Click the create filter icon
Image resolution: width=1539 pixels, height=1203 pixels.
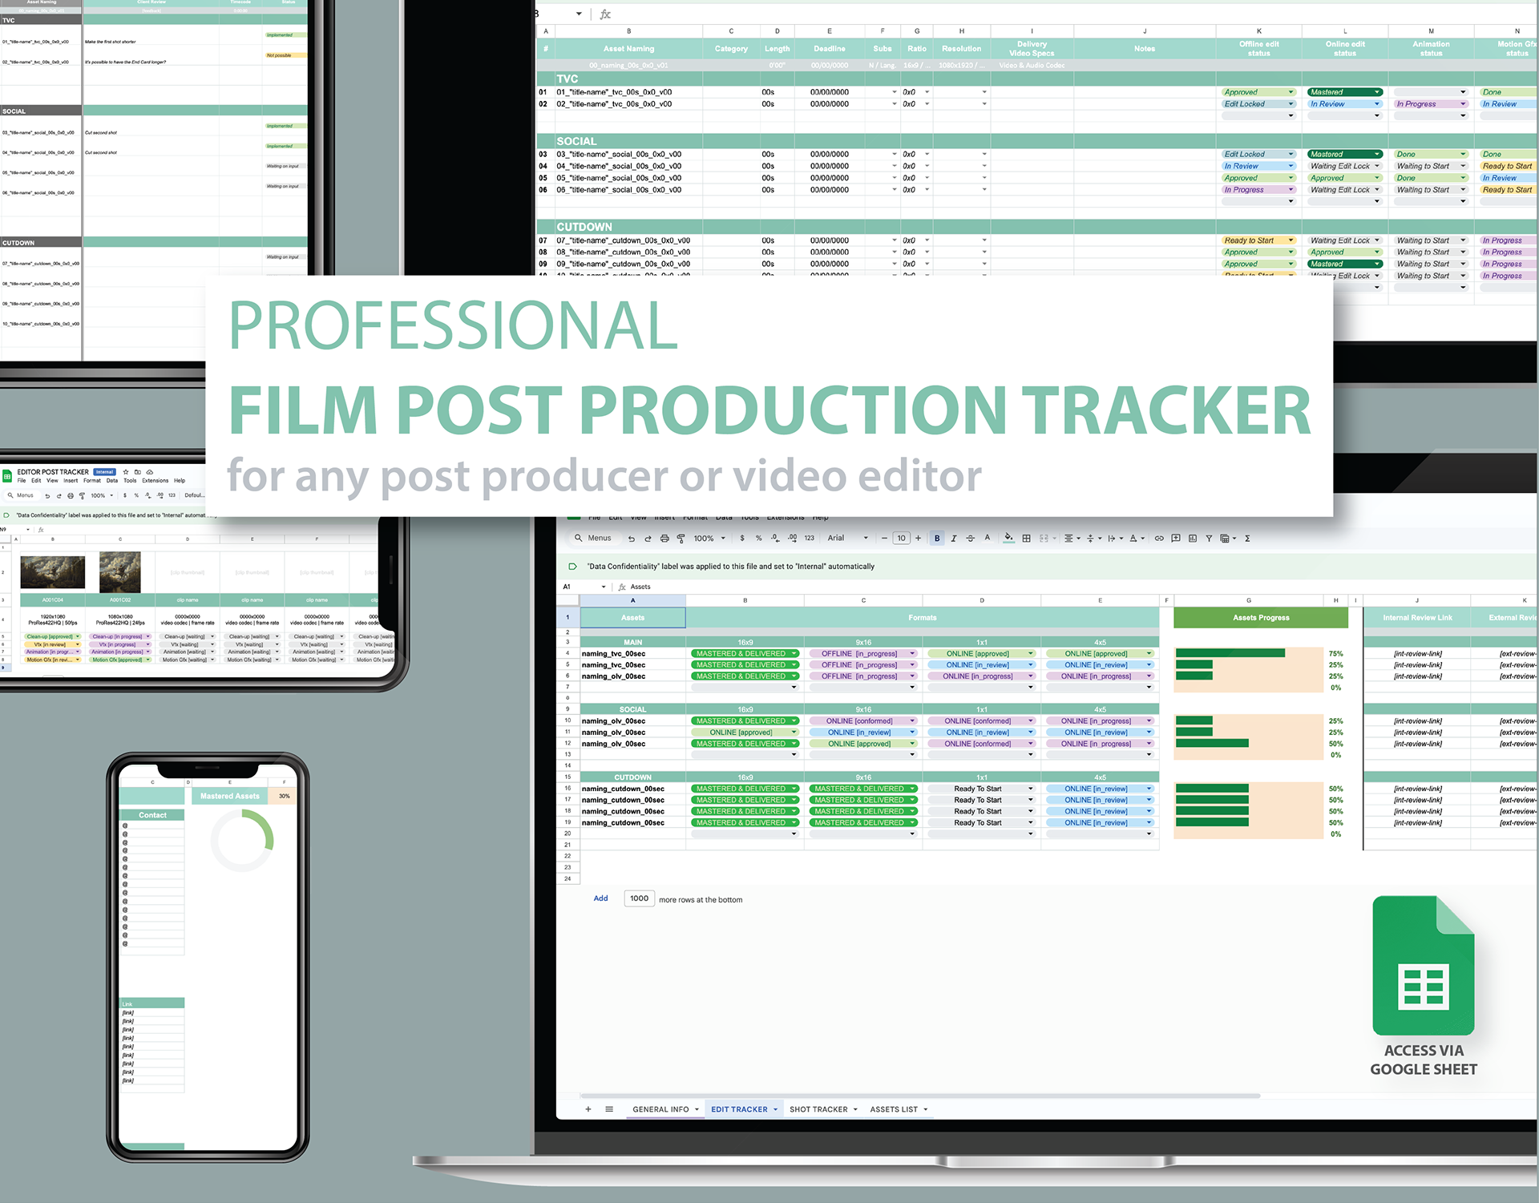(1209, 539)
